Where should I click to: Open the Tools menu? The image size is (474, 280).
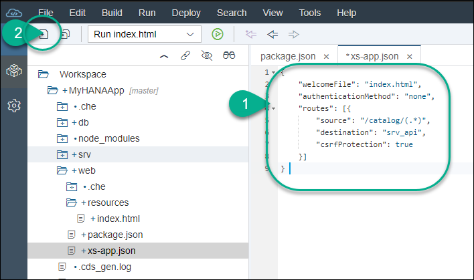(310, 13)
